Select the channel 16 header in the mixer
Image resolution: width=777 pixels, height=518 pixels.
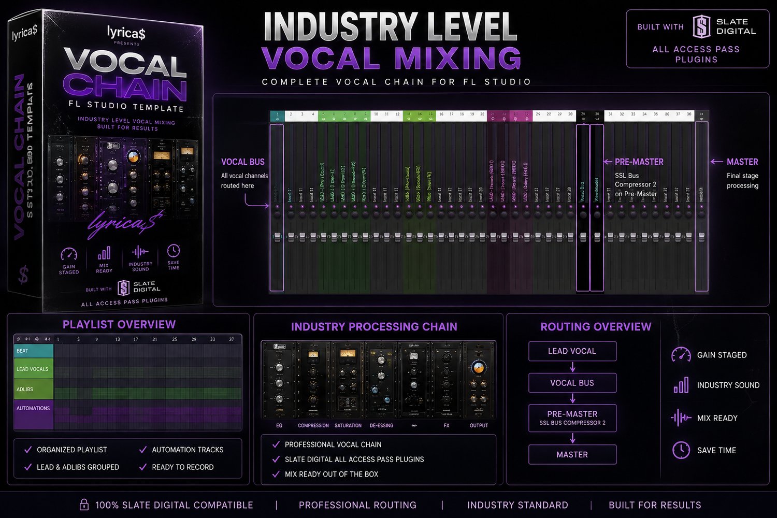(x=441, y=116)
